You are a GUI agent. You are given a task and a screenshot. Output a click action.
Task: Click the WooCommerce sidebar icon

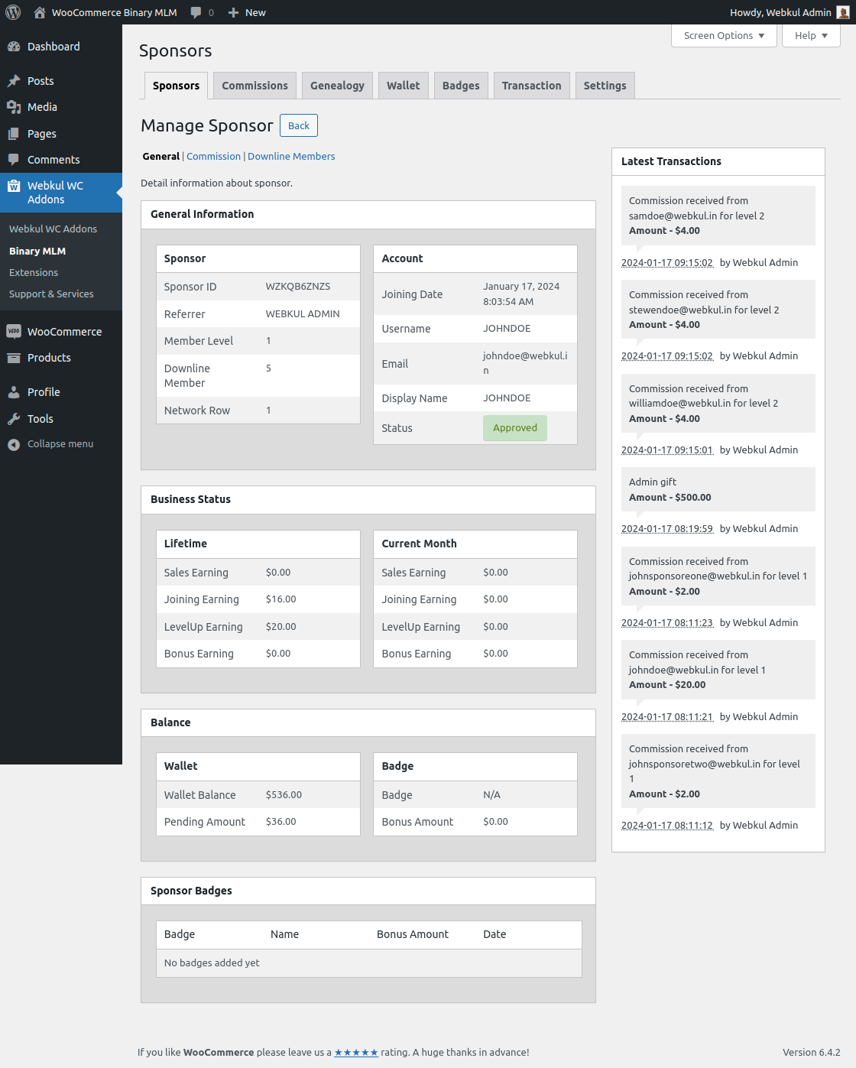click(13, 332)
